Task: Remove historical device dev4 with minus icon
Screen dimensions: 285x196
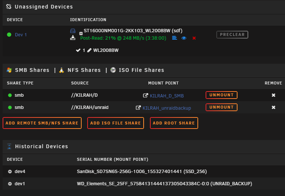Action: (10, 172)
